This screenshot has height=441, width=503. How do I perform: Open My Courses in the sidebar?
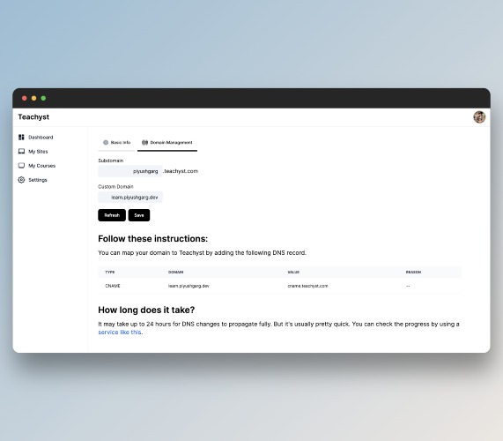(x=41, y=166)
